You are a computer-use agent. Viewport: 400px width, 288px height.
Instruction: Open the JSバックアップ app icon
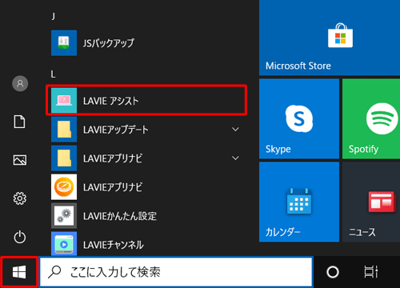64,42
